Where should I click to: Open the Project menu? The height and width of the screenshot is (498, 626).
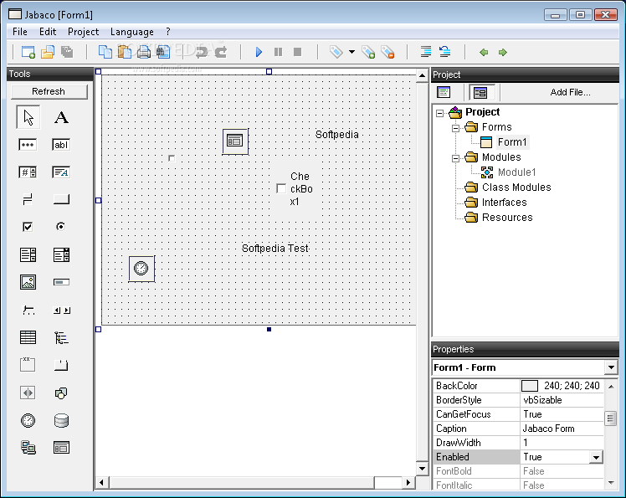(83, 32)
